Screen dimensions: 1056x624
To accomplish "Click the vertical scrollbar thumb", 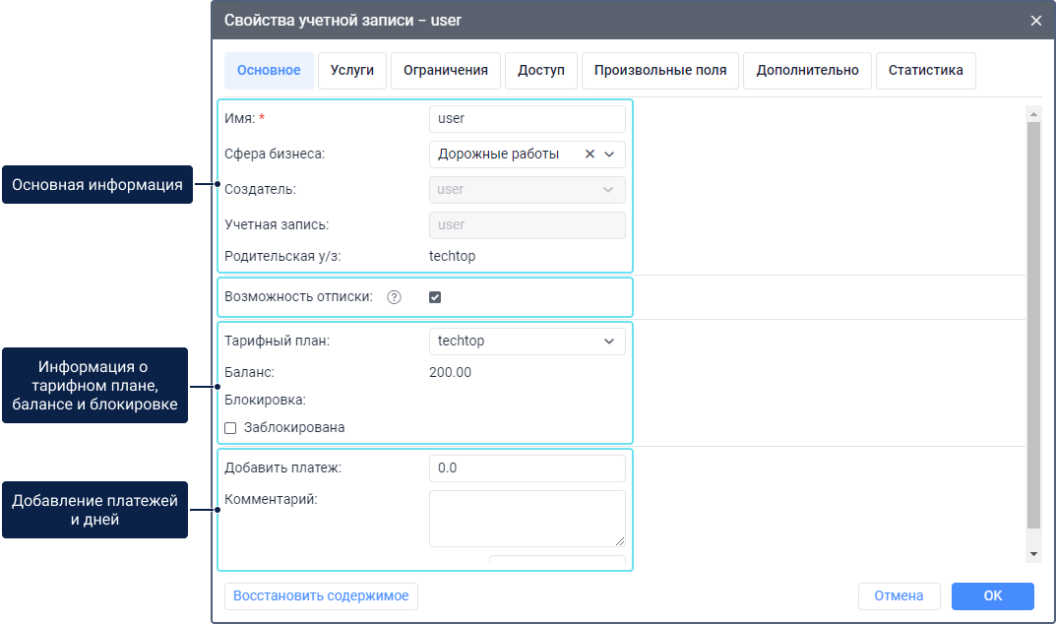I will point(1033,325).
